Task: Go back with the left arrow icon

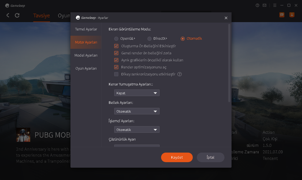Action: [8, 15]
